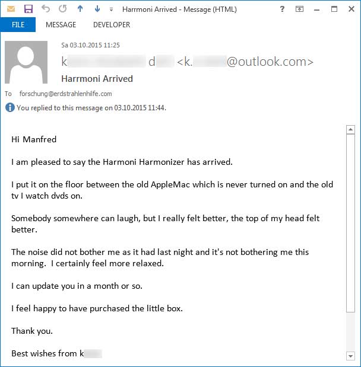The height and width of the screenshot is (367, 361).
Task: Click the envelope mail icon in title bar
Action: (x=11, y=9)
